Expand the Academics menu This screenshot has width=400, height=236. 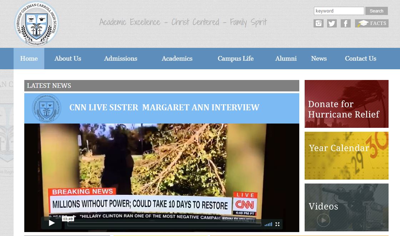177,59
